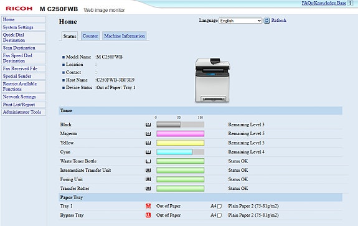
Task: Click the Black toner level bar
Action: point(180,125)
